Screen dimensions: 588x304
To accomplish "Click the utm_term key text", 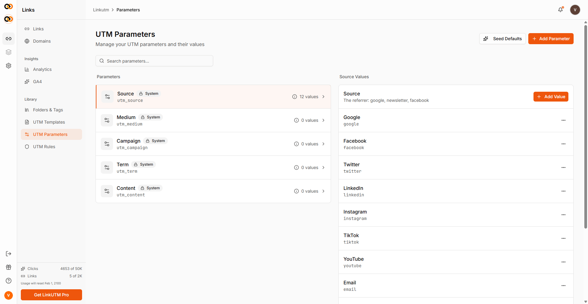I will tap(127, 171).
